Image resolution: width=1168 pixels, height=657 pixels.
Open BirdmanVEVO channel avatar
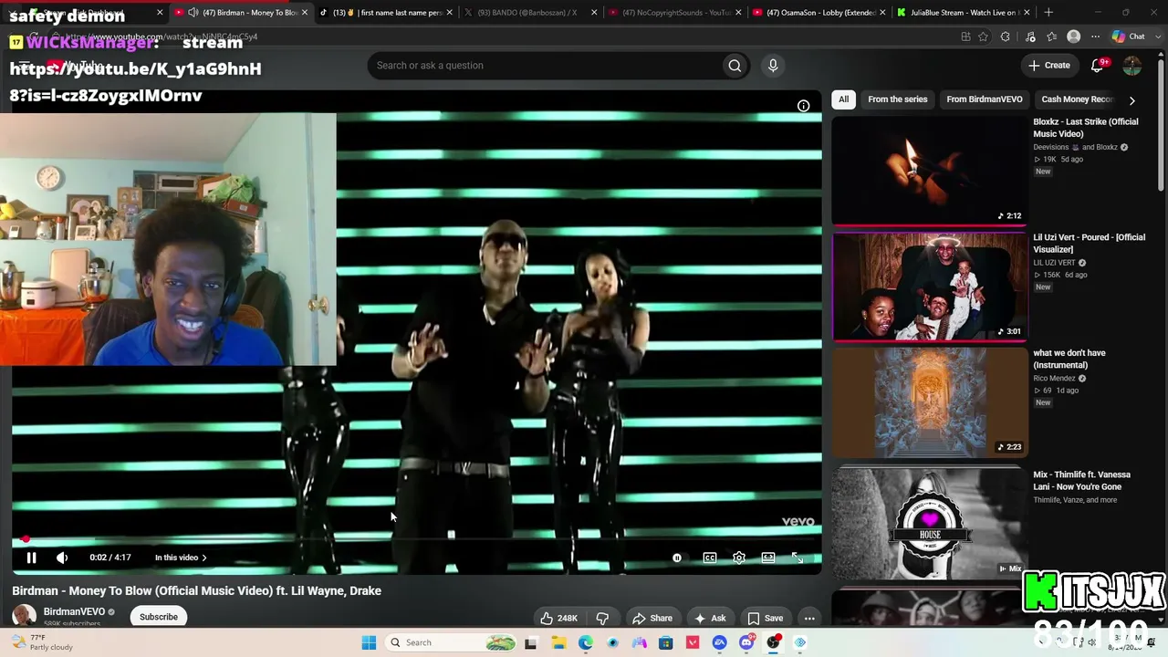click(x=24, y=617)
